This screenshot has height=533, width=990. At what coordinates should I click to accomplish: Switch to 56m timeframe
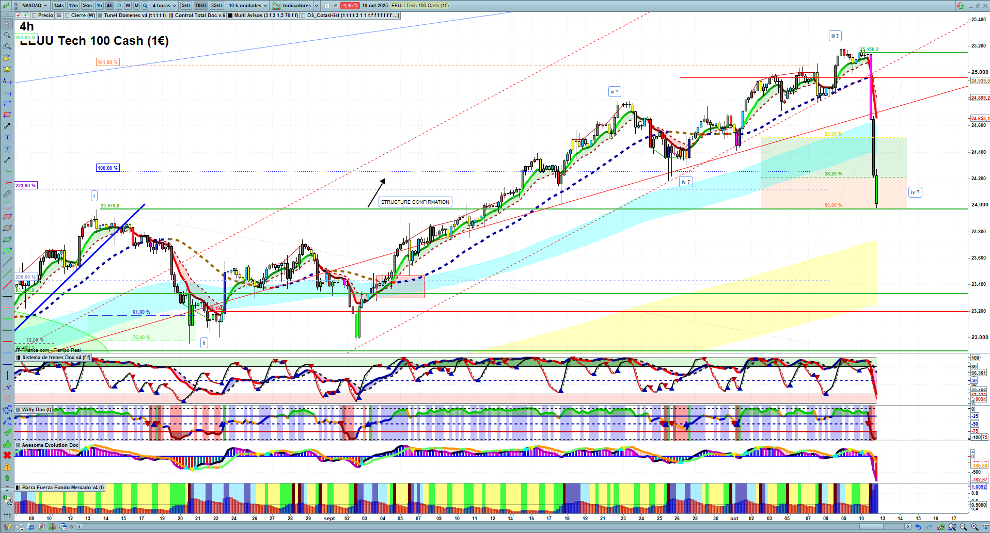click(87, 6)
